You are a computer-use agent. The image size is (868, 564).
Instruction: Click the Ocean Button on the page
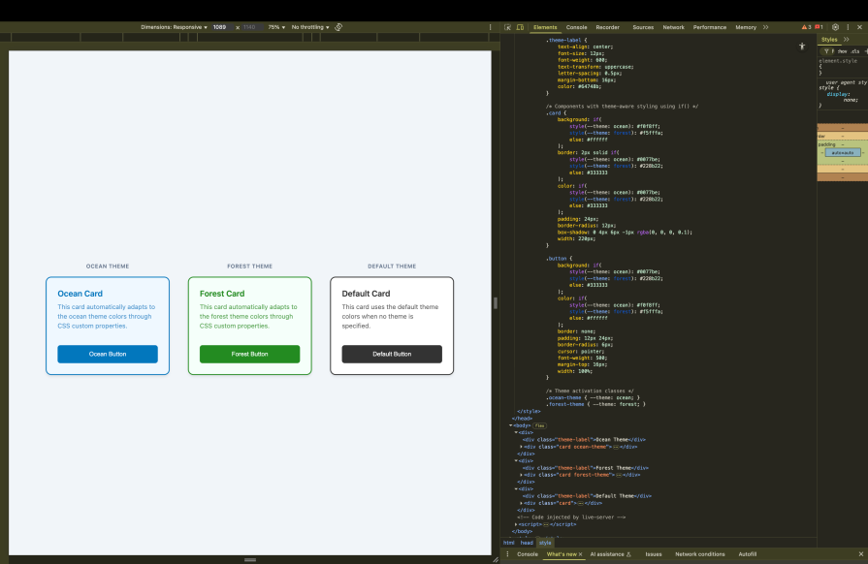pos(108,354)
